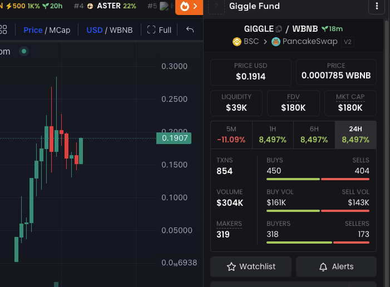Select the 5M timeframe tab

pos(231,135)
